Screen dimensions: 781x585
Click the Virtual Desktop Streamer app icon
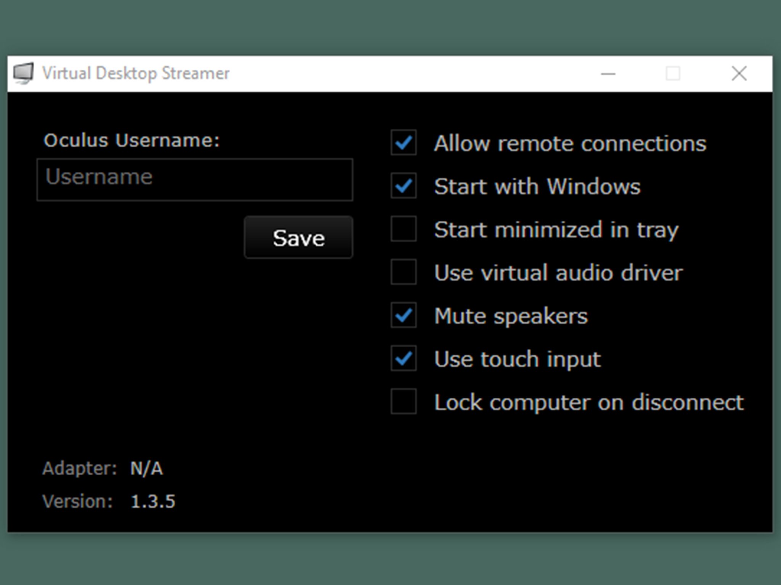[23, 73]
